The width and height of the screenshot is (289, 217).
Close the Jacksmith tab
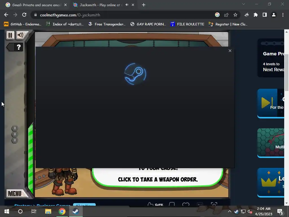[133, 5]
